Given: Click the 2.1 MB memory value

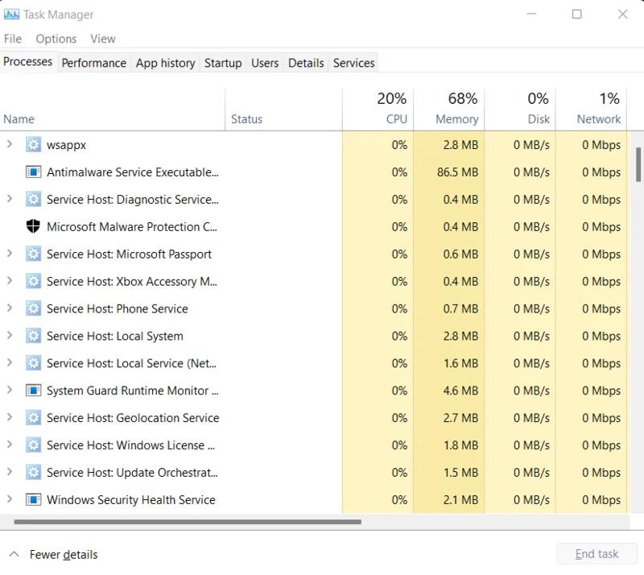Looking at the screenshot, I should [460, 500].
